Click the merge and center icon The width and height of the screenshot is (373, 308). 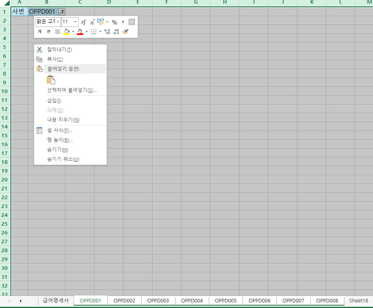click(132, 22)
